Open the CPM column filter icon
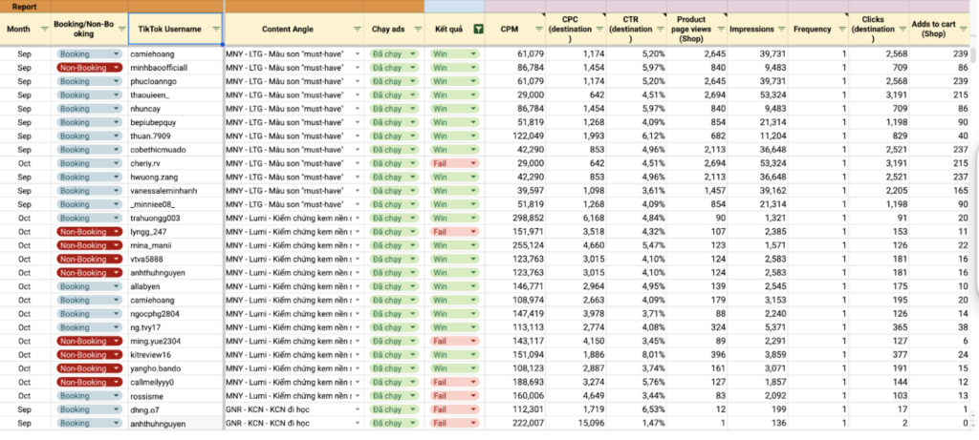The width and height of the screenshot is (979, 440). 537,30
